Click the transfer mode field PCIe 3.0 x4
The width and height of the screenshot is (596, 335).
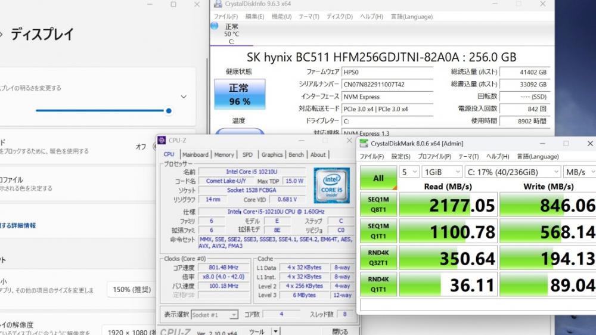tap(387, 108)
